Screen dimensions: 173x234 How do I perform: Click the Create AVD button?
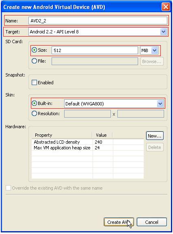[119, 222]
